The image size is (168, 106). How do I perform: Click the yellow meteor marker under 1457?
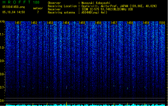[114, 104]
